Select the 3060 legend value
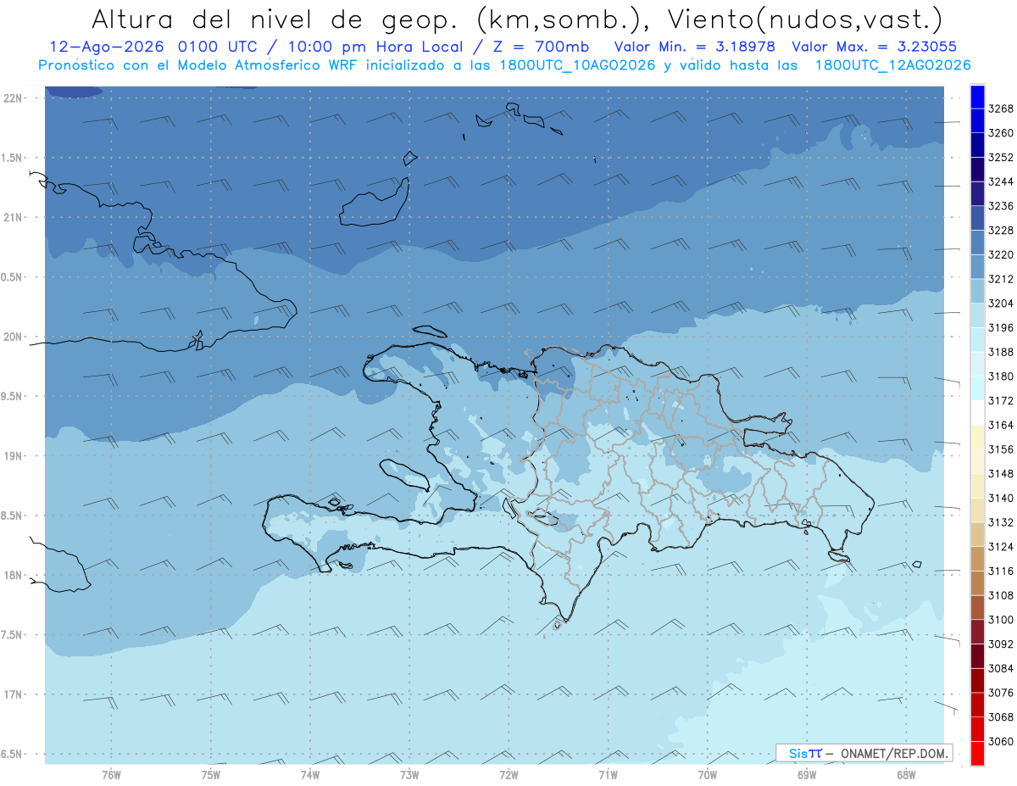This screenshot has height=786, width=1017. pyautogui.click(x=1001, y=741)
